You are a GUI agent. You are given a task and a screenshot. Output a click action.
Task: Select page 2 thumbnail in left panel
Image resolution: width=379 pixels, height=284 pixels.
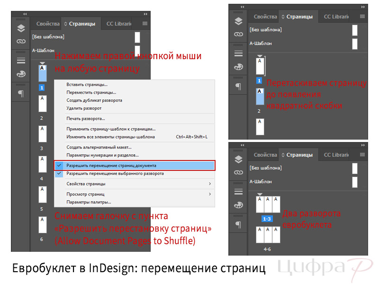(x=43, y=104)
